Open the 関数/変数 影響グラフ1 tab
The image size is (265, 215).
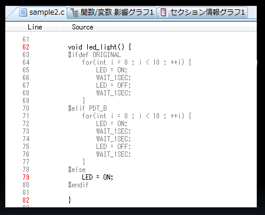112,12
